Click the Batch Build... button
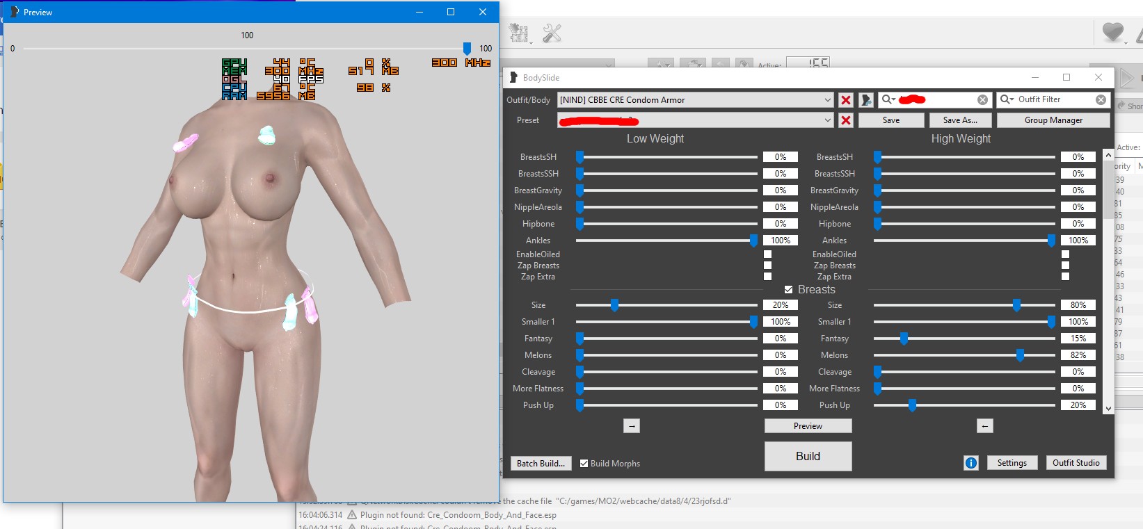Image resolution: width=1143 pixels, height=529 pixels. click(541, 464)
